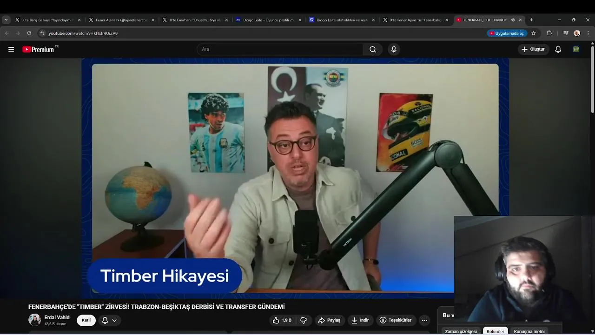Viewport: 595px width, 335px height.
Task: Click the Paylaş share button
Action: 329,320
